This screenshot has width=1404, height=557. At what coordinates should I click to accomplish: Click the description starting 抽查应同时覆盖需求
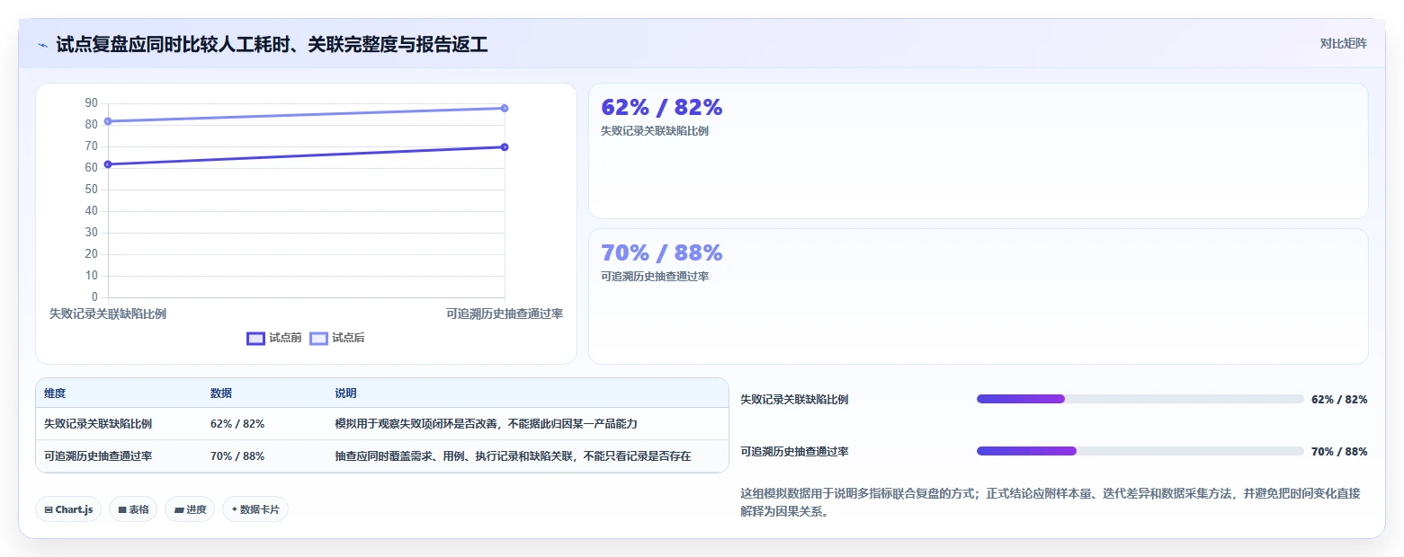[x=513, y=456]
